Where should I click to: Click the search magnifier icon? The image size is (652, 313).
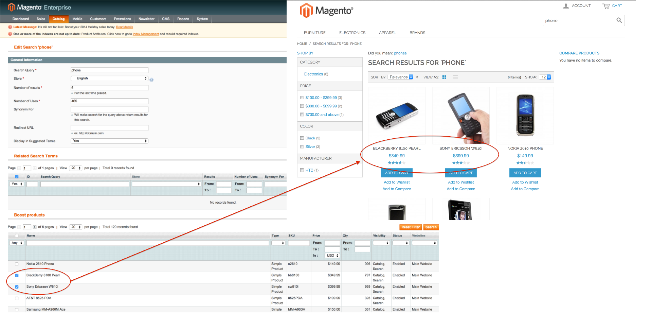[619, 20]
